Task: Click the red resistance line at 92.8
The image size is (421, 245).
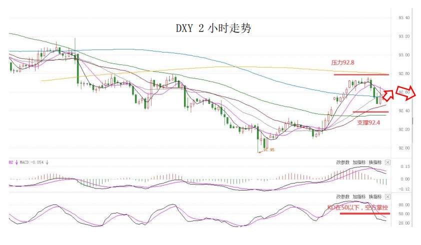Action: click(x=361, y=74)
